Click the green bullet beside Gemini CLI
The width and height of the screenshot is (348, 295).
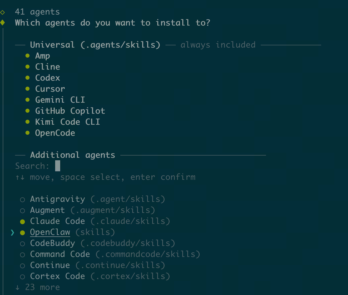(x=27, y=100)
